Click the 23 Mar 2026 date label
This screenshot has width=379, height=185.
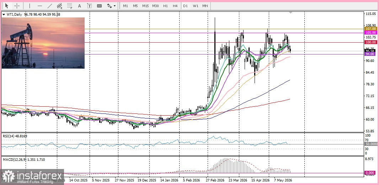238,180
